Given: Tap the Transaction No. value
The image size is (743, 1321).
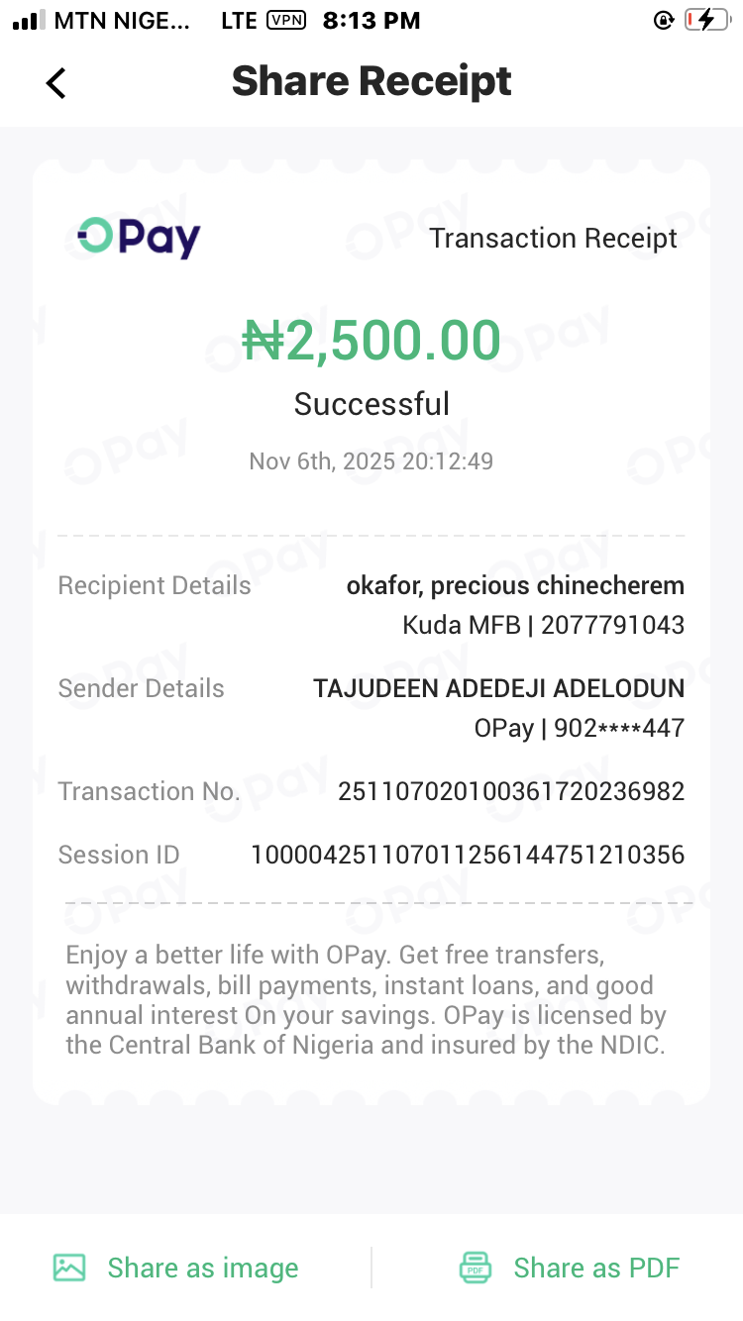Looking at the screenshot, I should (x=511, y=791).
